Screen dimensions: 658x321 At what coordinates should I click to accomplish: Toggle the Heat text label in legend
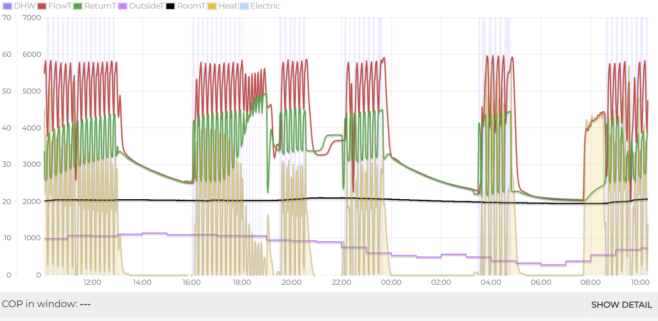coord(227,6)
